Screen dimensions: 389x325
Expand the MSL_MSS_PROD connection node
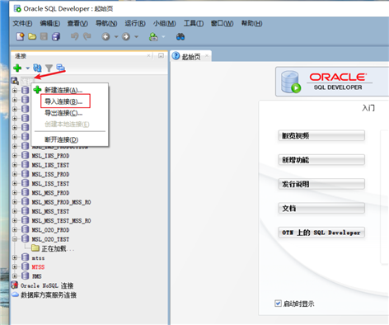coord(15,192)
